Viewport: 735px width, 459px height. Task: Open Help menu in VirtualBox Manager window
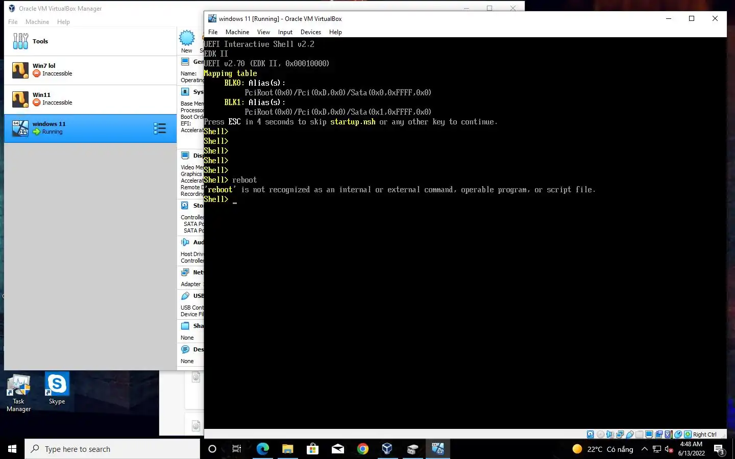pos(63,22)
